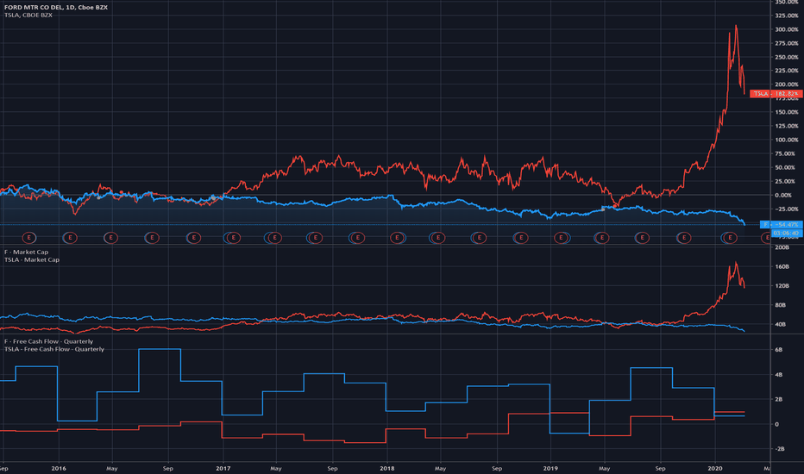Click the red TSLA 182.82% price label

tap(776, 94)
